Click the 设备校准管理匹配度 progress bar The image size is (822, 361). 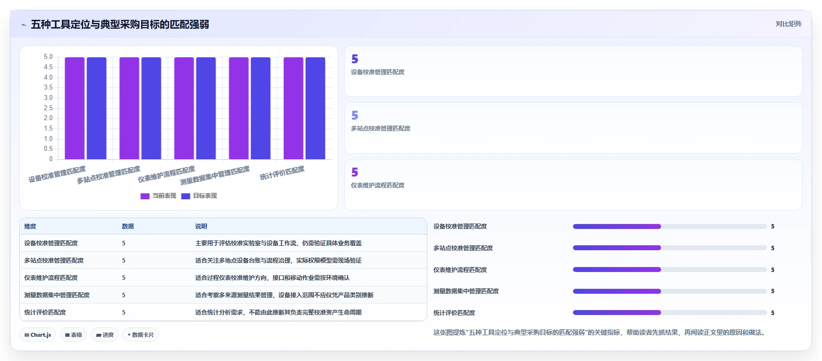(669, 226)
